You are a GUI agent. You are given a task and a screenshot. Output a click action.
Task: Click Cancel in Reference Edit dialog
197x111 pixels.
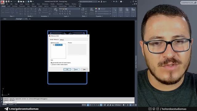click(x=76, y=69)
